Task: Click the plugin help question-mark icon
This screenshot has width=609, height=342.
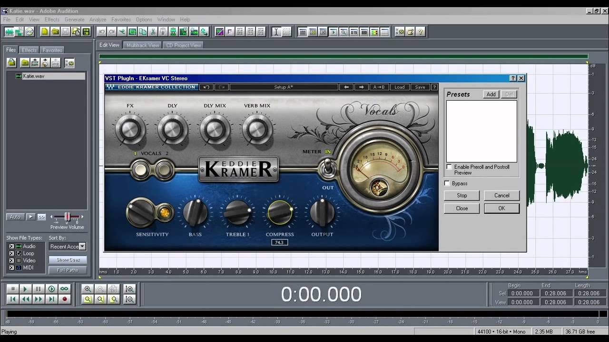Action: pos(434,87)
